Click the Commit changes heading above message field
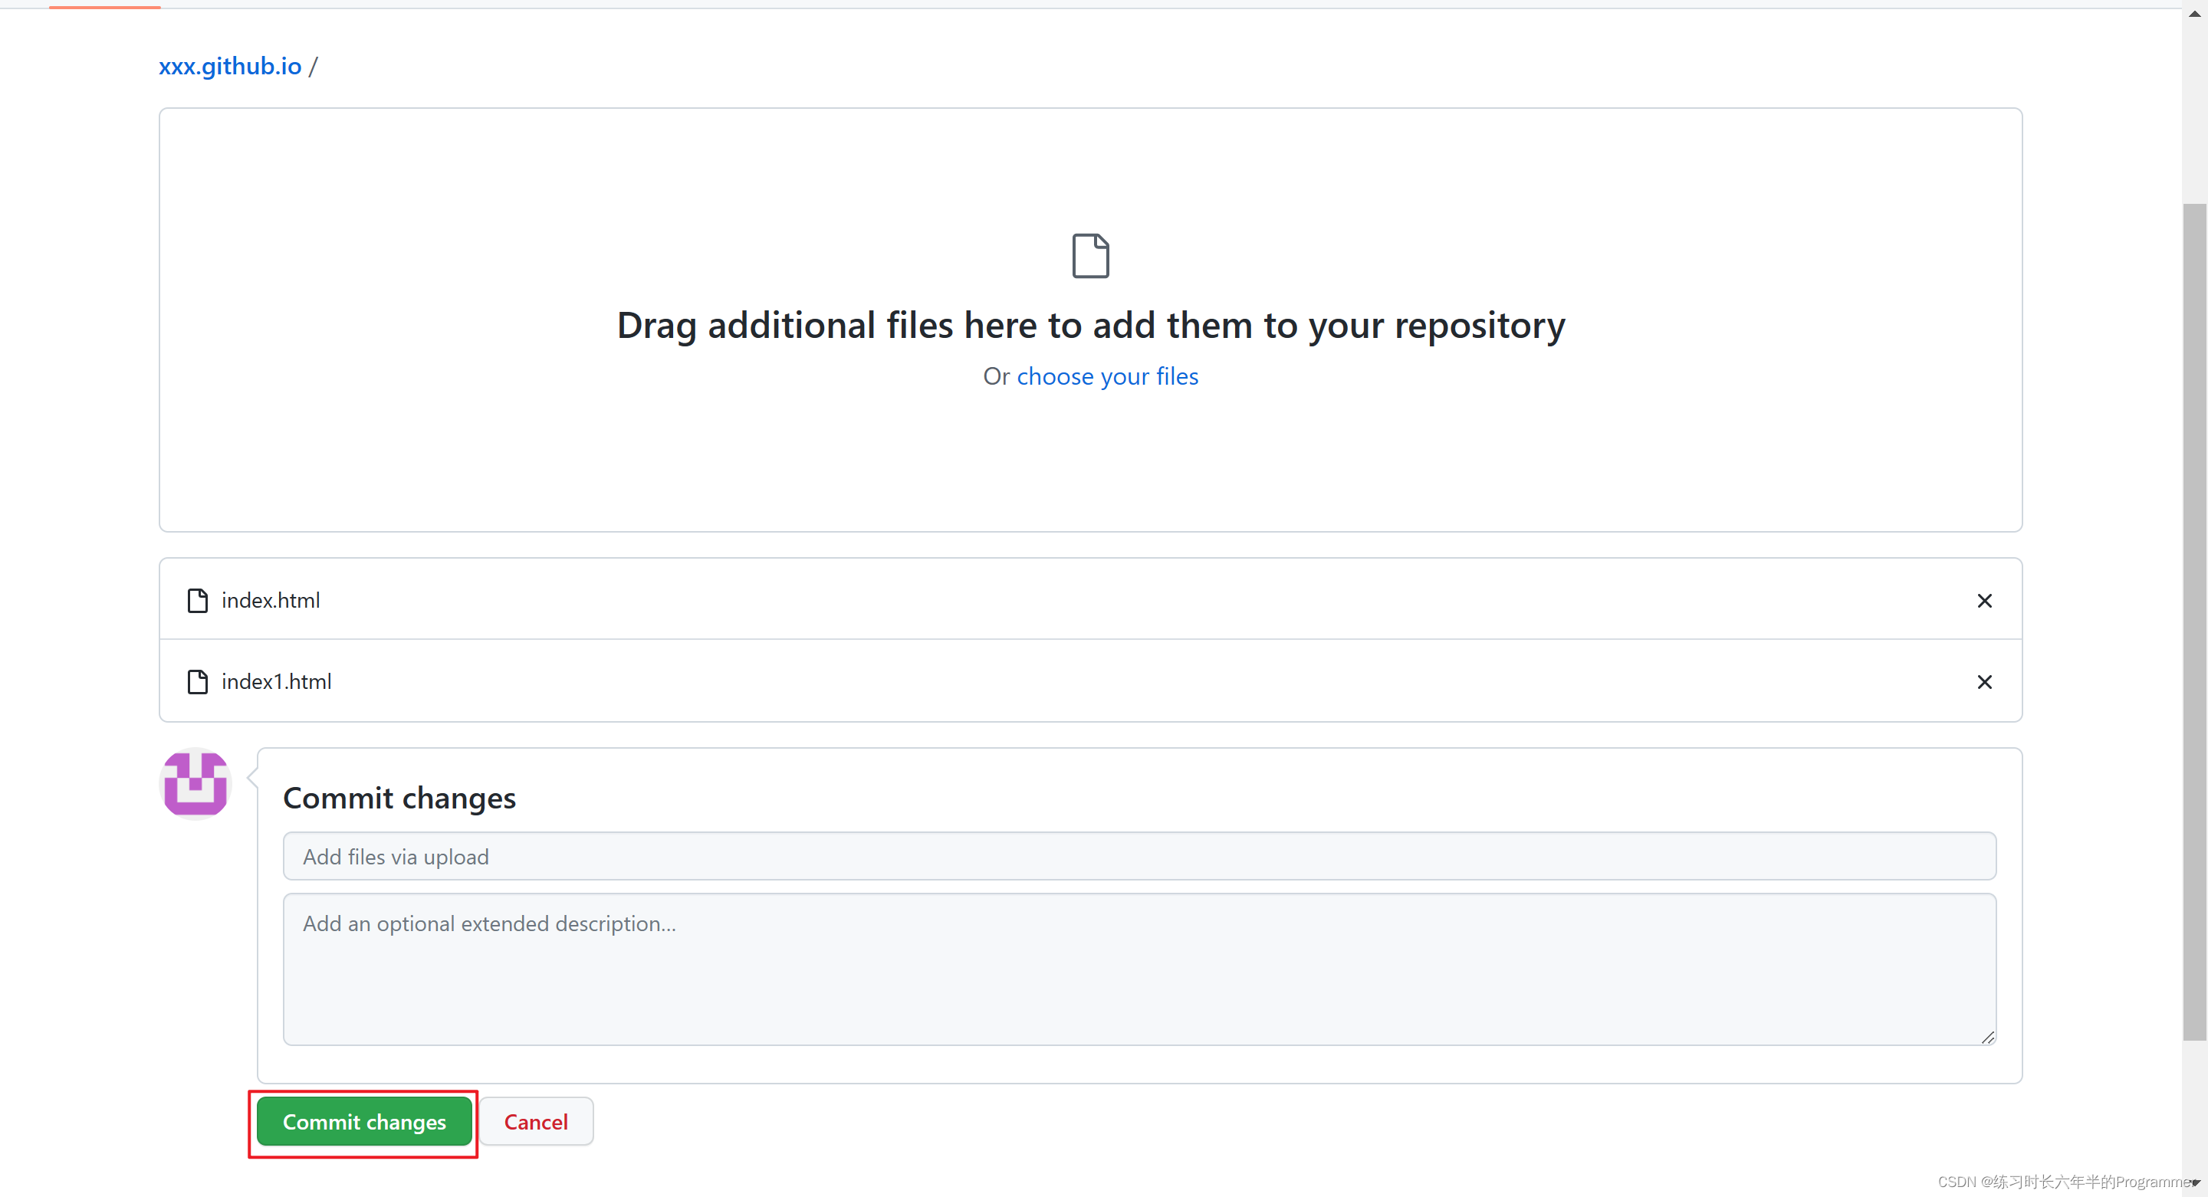 click(x=399, y=798)
